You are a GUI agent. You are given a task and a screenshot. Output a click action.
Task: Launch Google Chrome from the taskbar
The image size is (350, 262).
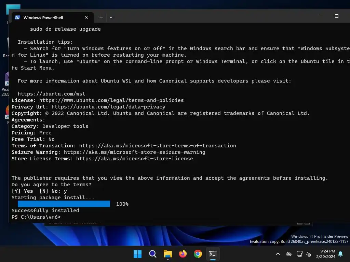click(x=198, y=254)
